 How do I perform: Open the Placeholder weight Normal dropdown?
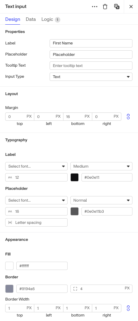(101, 200)
